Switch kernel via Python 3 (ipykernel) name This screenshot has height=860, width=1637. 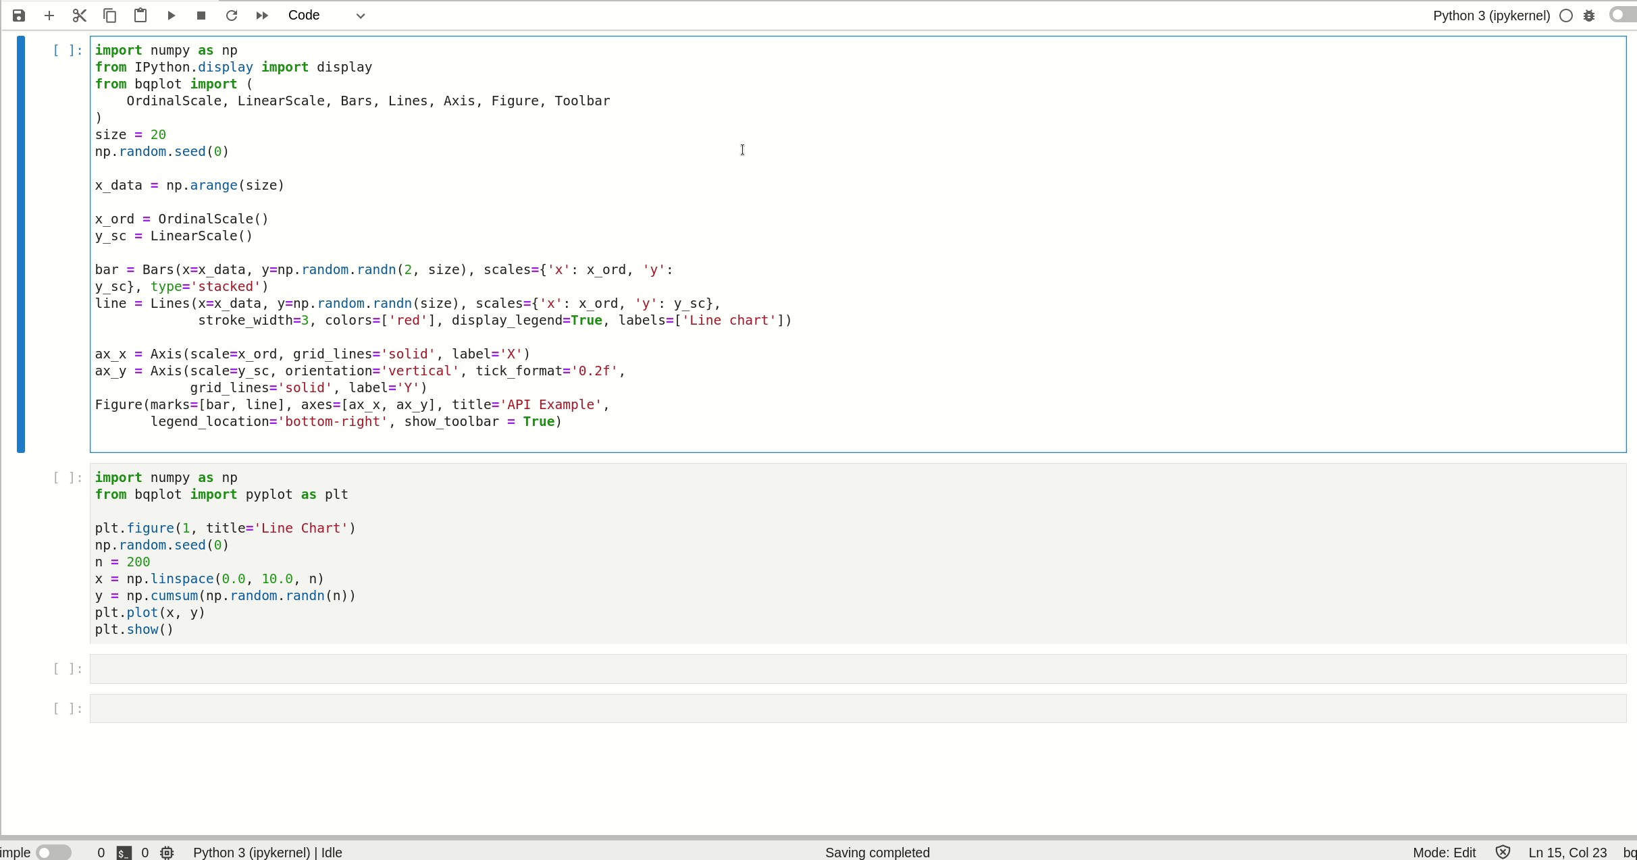click(1491, 16)
